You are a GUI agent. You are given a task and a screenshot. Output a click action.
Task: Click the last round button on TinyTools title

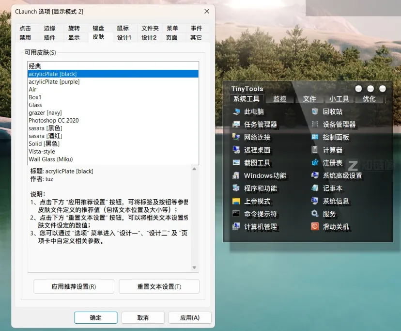click(x=382, y=89)
